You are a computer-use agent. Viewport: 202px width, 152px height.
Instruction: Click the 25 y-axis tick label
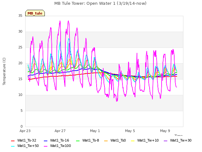pyautogui.click(x=20, y=47)
